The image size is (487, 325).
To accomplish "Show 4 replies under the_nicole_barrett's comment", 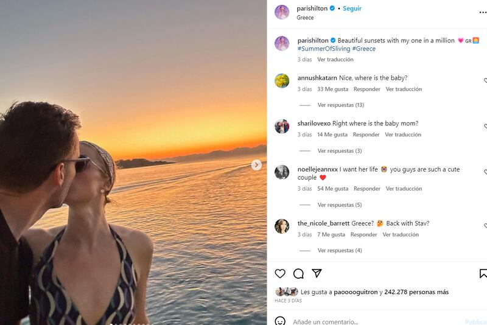I will click(339, 250).
